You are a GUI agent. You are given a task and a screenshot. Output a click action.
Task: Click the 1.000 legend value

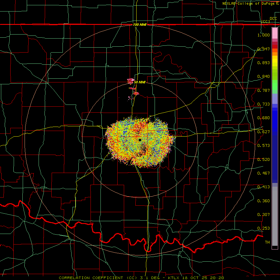(264, 35)
